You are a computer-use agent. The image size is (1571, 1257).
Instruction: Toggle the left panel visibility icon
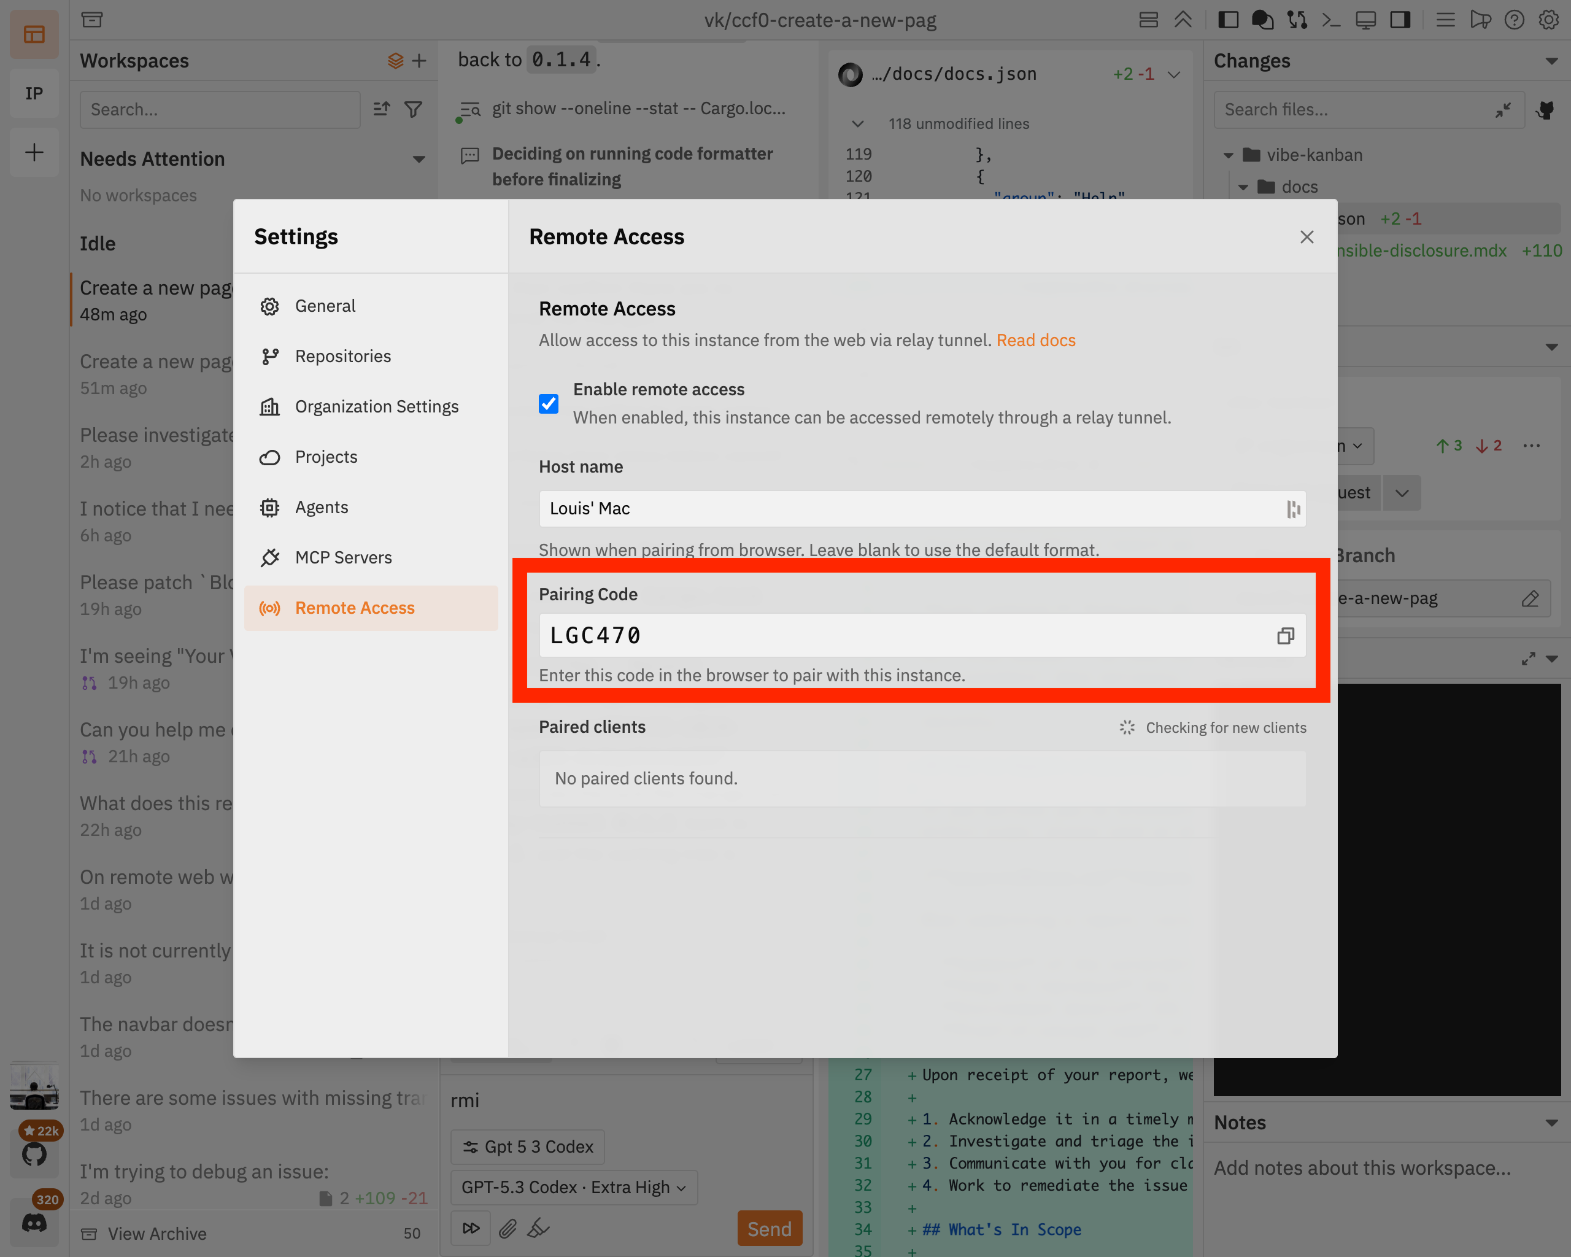pyautogui.click(x=1229, y=20)
